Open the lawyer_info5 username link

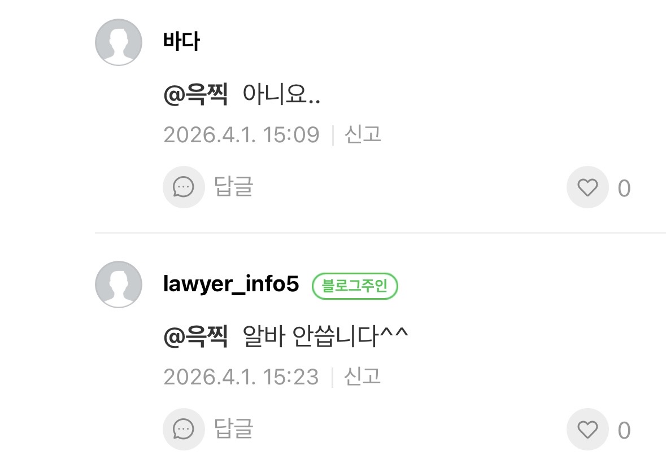[x=231, y=284]
